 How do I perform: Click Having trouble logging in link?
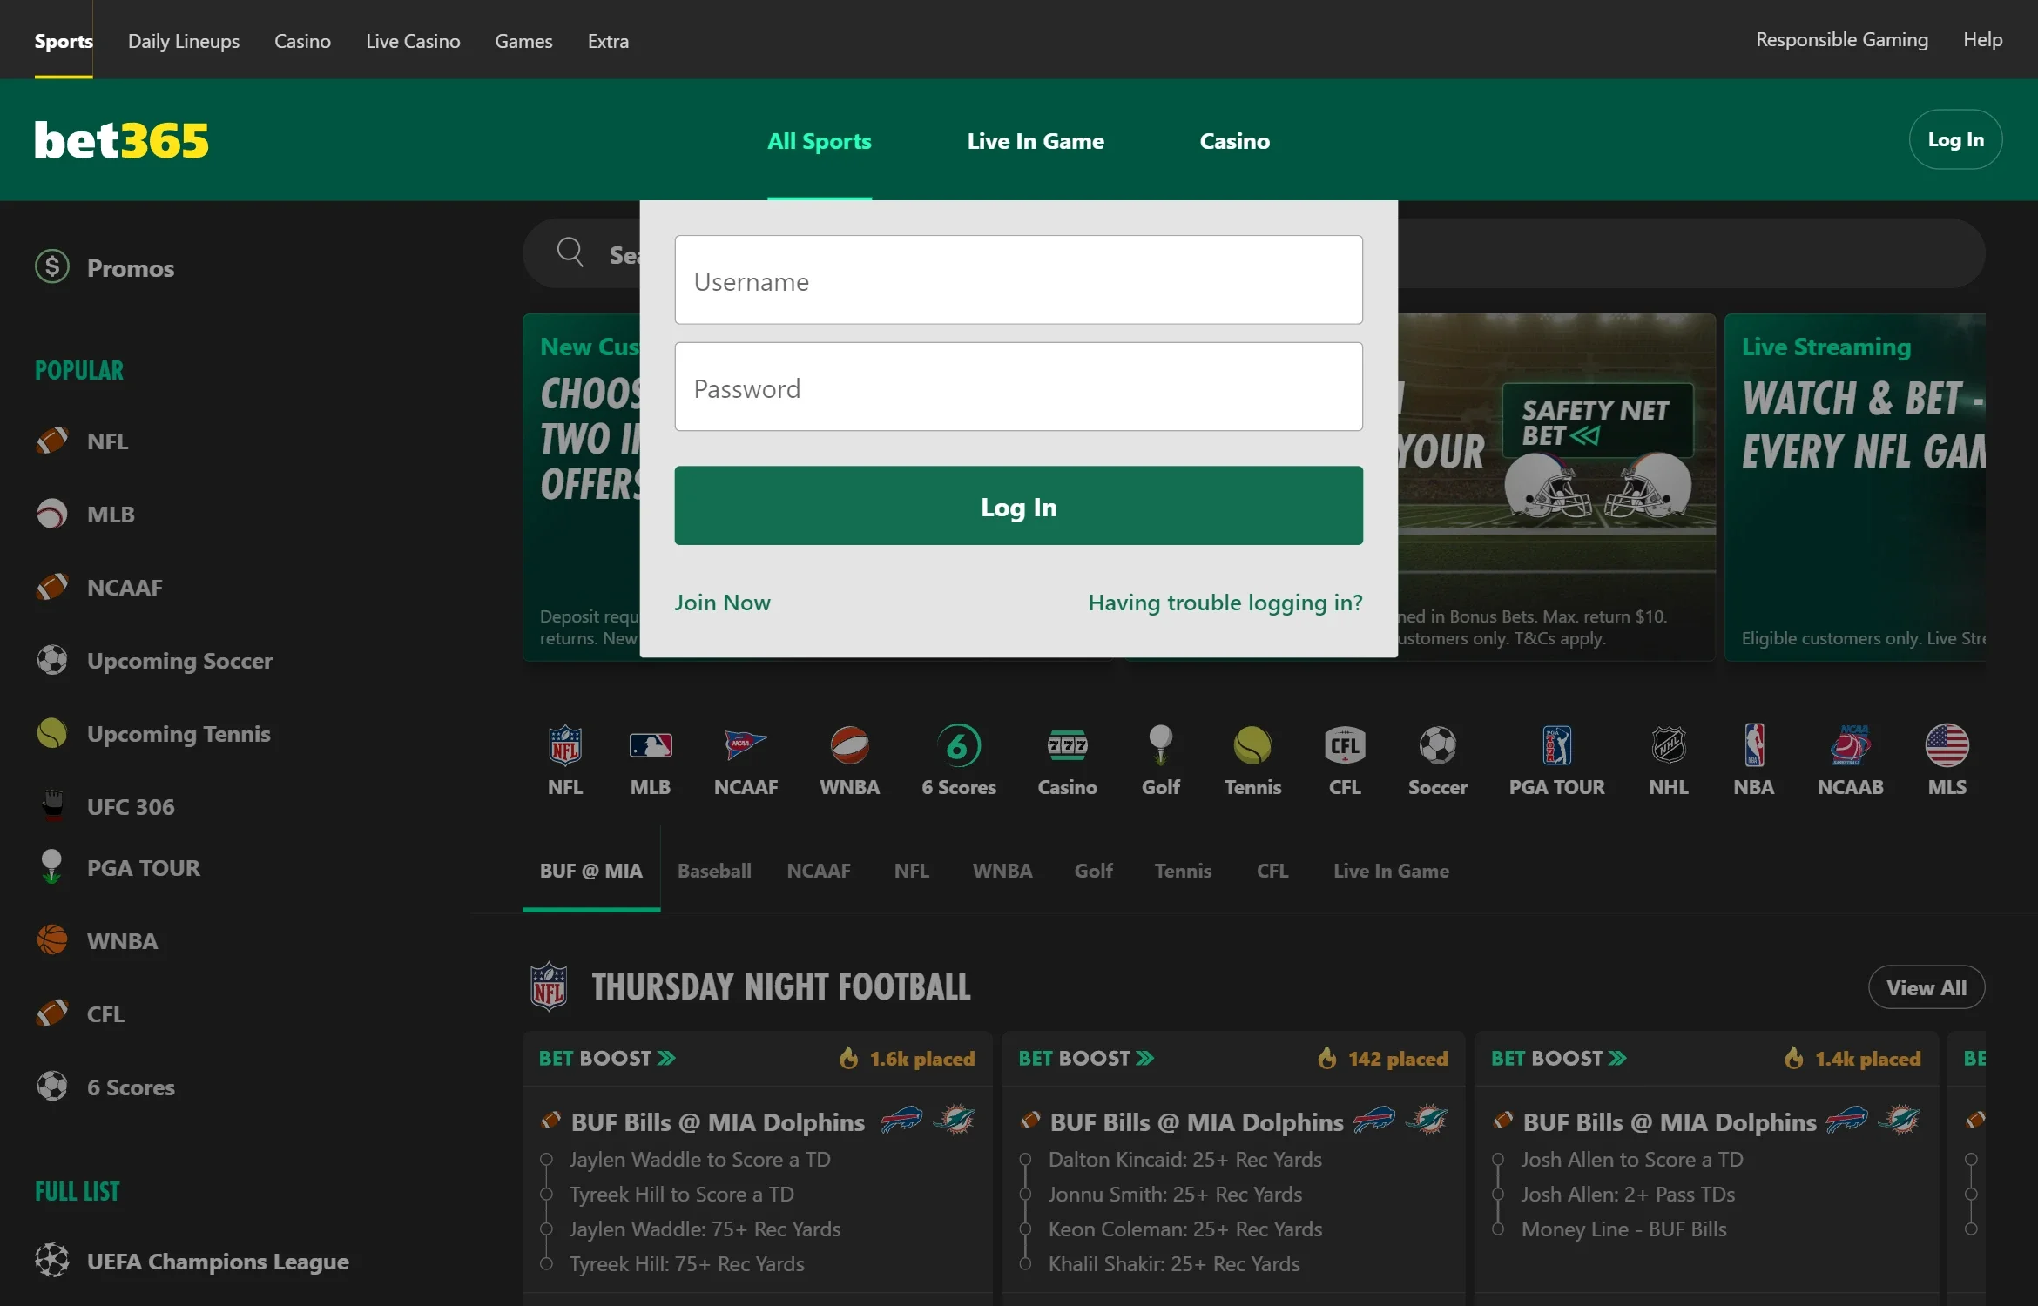(x=1225, y=603)
